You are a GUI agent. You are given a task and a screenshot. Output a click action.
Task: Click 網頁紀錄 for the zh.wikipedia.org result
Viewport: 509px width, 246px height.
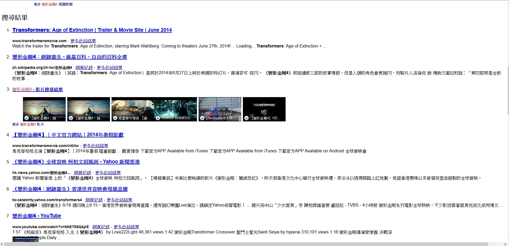coord(84,68)
